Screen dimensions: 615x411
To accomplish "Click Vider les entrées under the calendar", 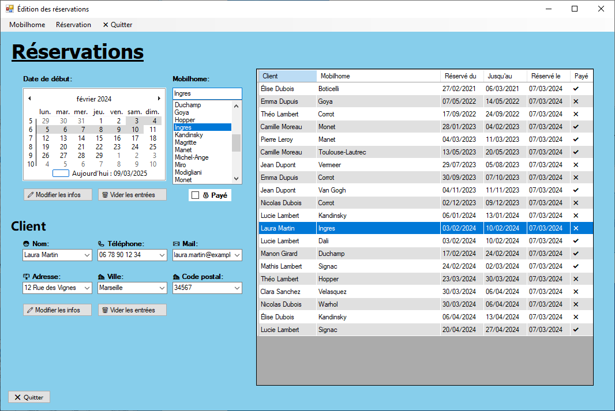I will (x=132, y=195).
